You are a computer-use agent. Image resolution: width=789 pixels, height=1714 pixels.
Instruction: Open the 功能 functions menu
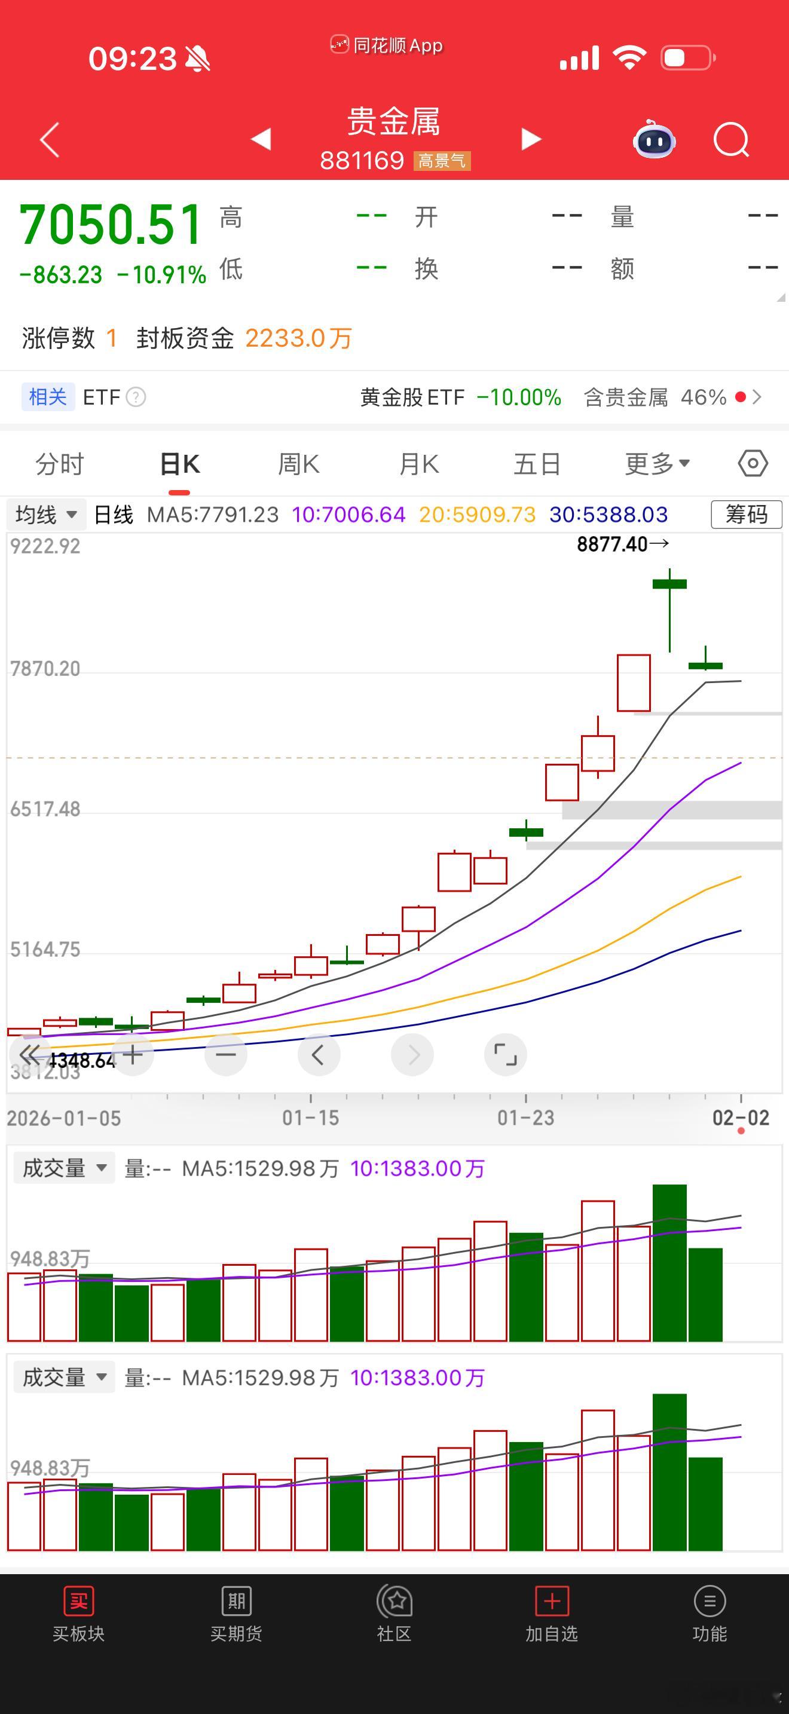click(x=710, y=1613)
